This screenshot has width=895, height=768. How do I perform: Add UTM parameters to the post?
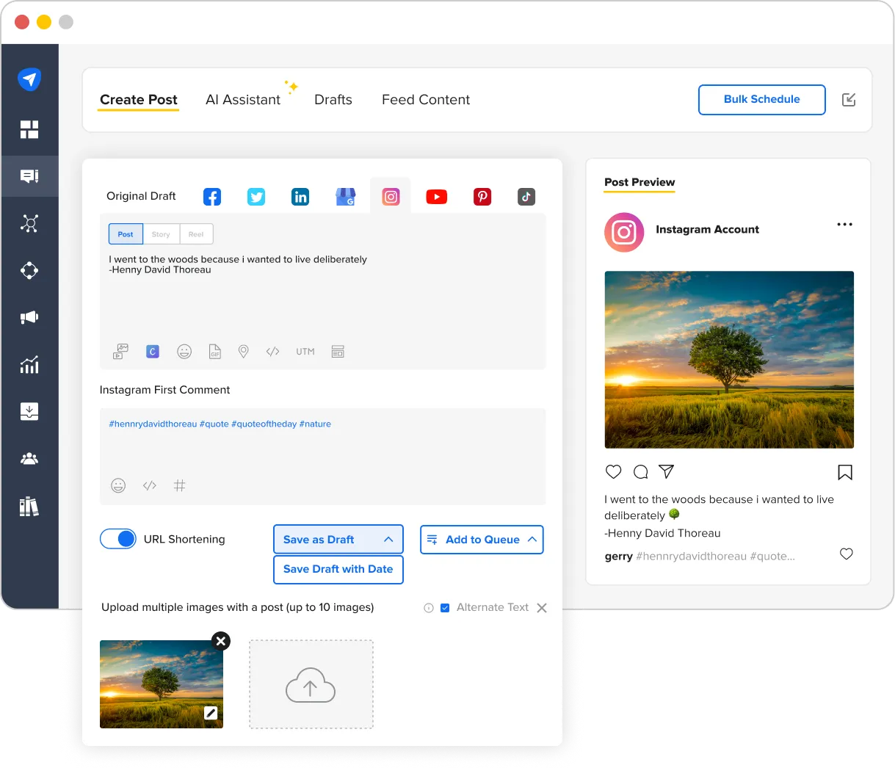point(305,351)
